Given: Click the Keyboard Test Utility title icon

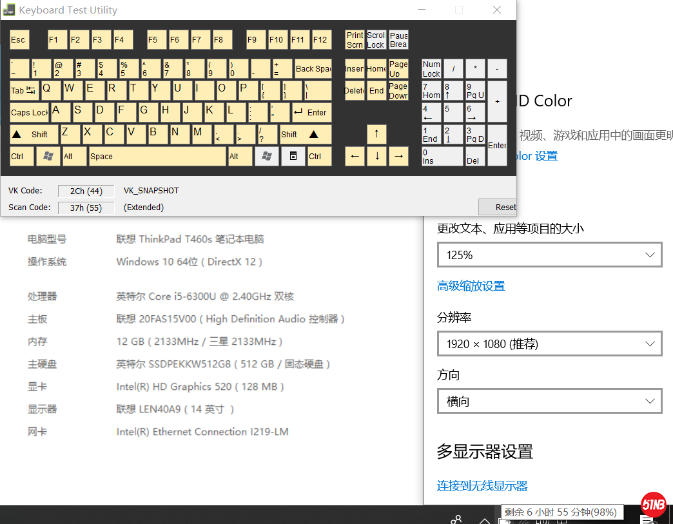Looking at the screenshot, I should [x=8, y=10].
